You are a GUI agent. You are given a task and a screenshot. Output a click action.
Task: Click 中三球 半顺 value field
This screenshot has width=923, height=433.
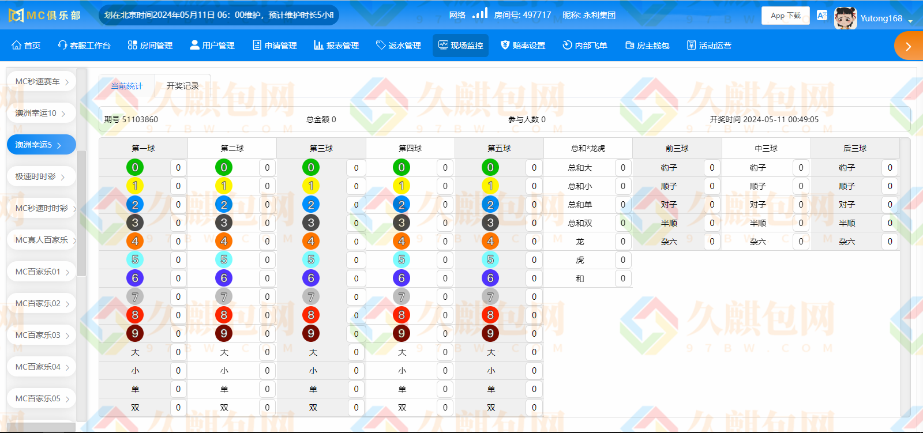point(801,223)
